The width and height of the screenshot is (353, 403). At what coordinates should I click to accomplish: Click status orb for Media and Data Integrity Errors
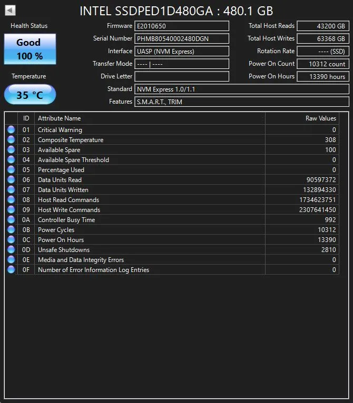pos(11,259)
